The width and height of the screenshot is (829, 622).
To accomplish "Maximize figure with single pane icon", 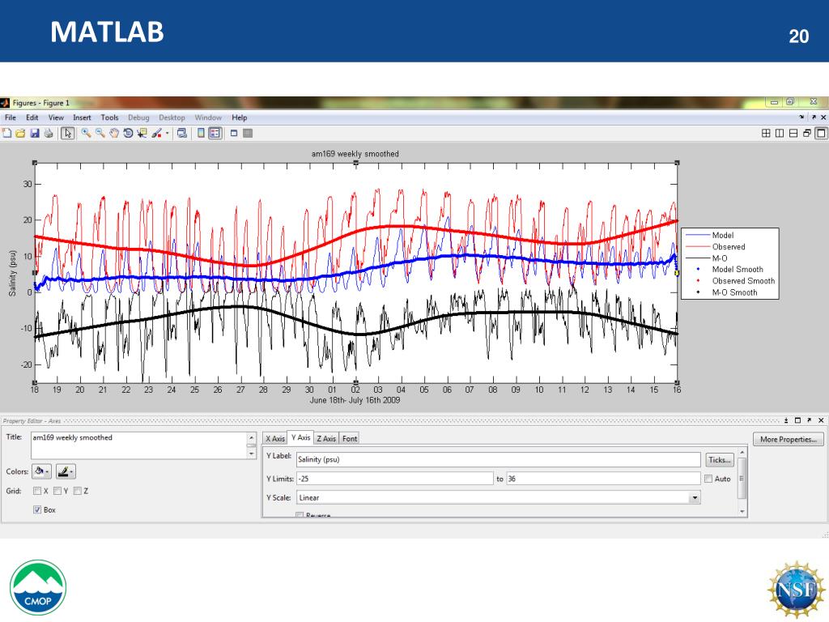I will pyautogui.click(x=821, y=134).
